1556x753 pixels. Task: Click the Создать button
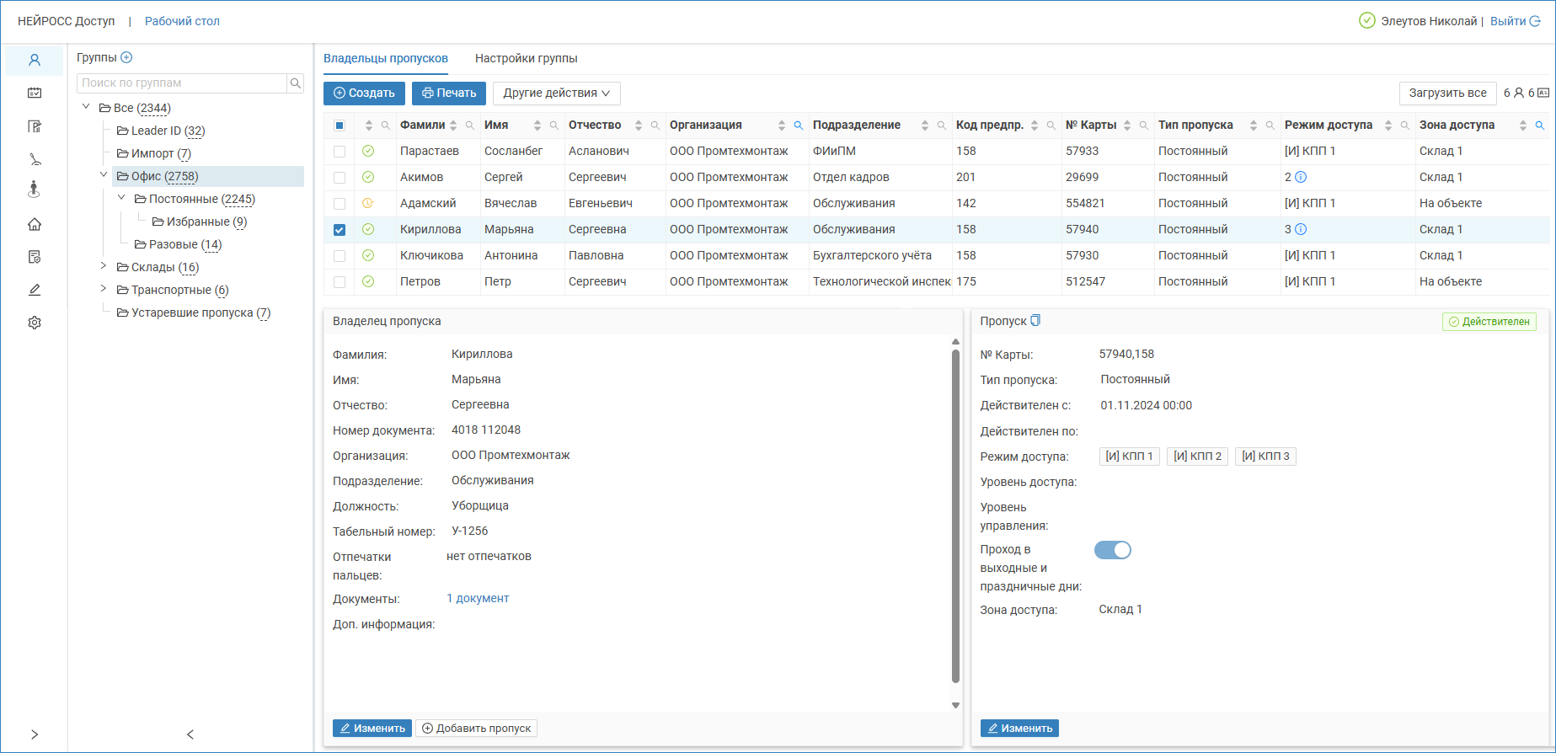[x=364, y=93]
